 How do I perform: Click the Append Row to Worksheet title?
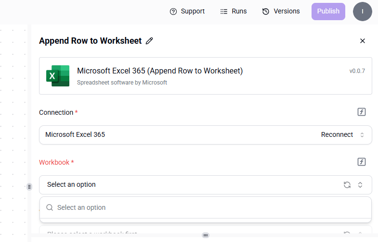(x=90, y=41)
